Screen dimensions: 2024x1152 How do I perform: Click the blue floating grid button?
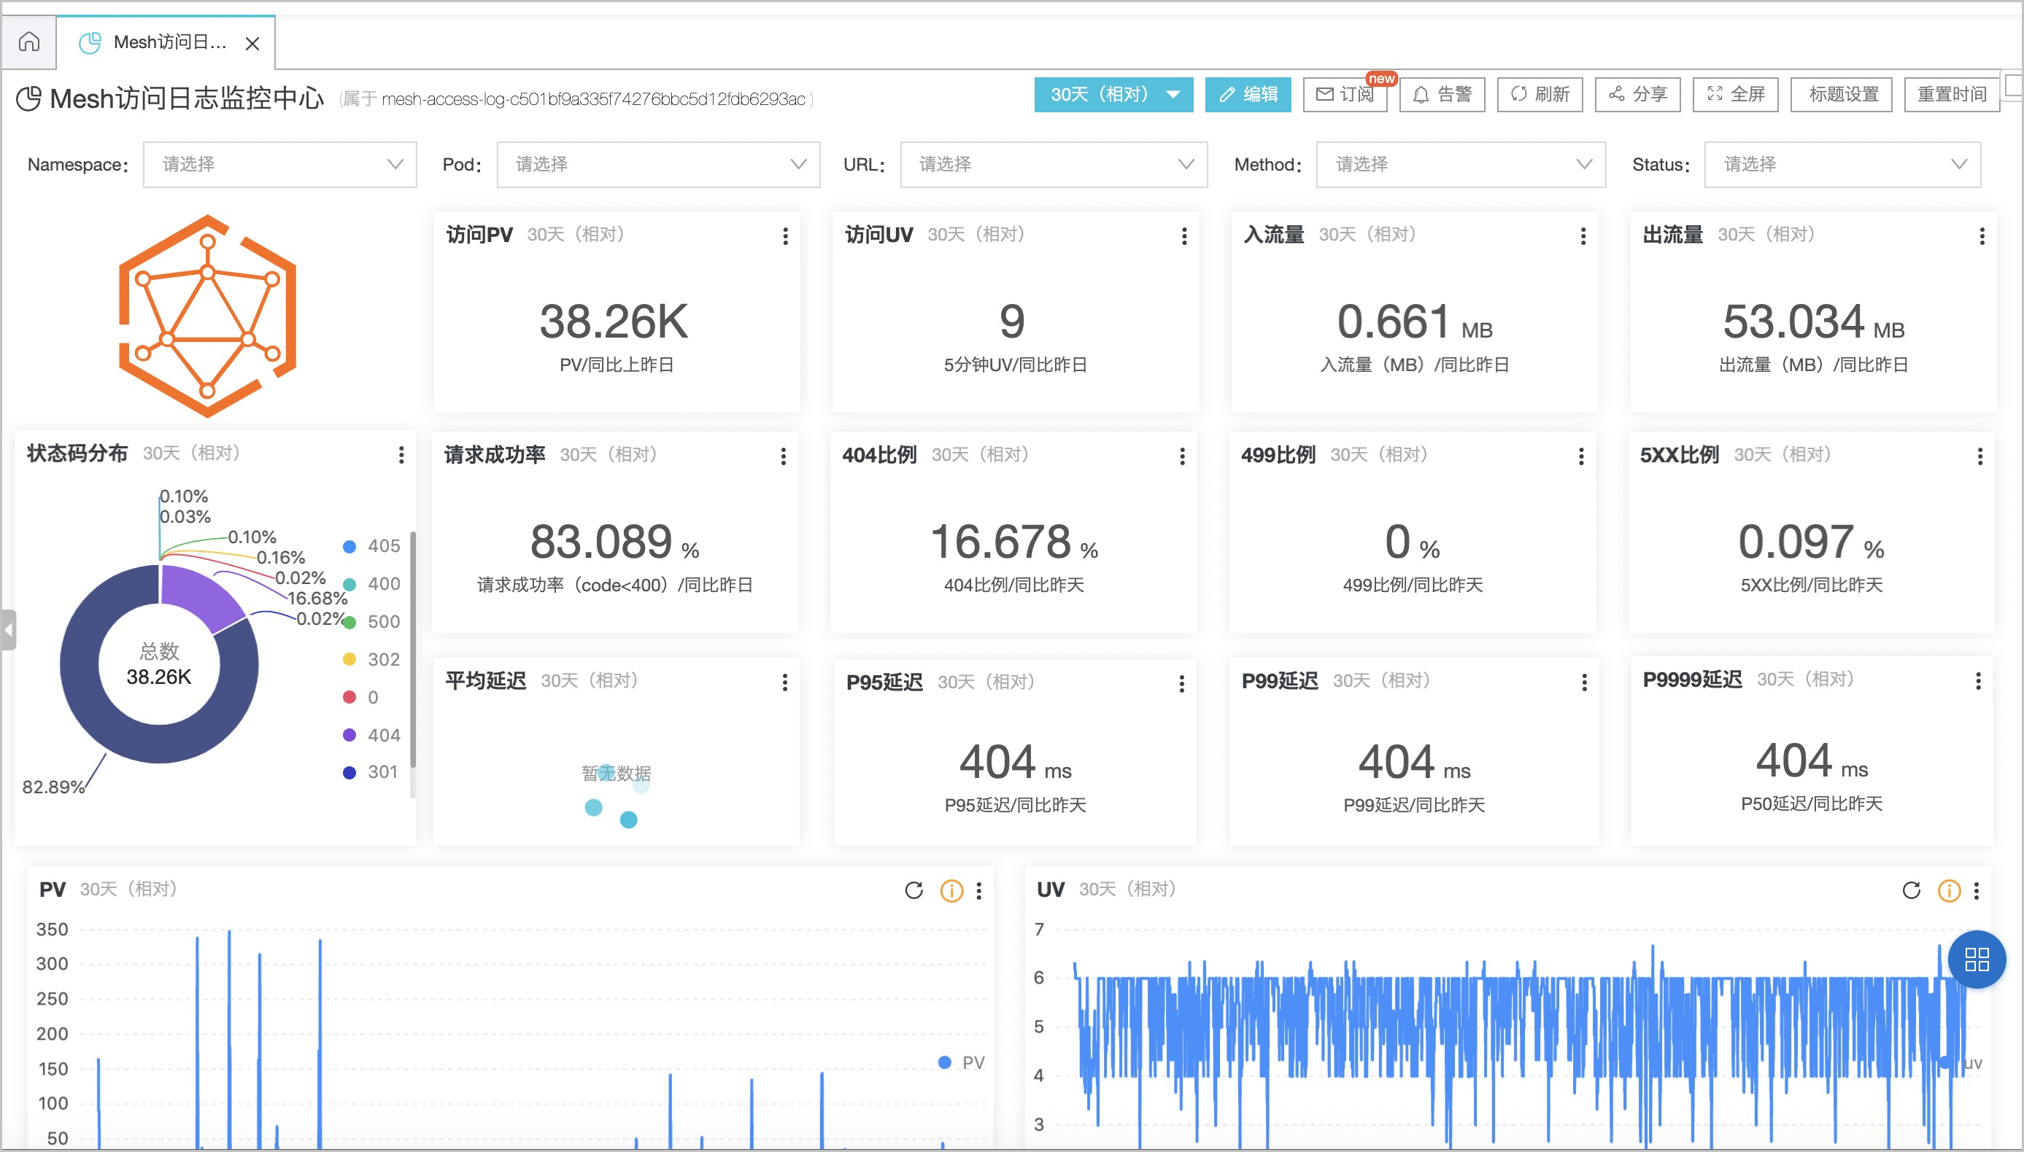[x=1977, y=960]
